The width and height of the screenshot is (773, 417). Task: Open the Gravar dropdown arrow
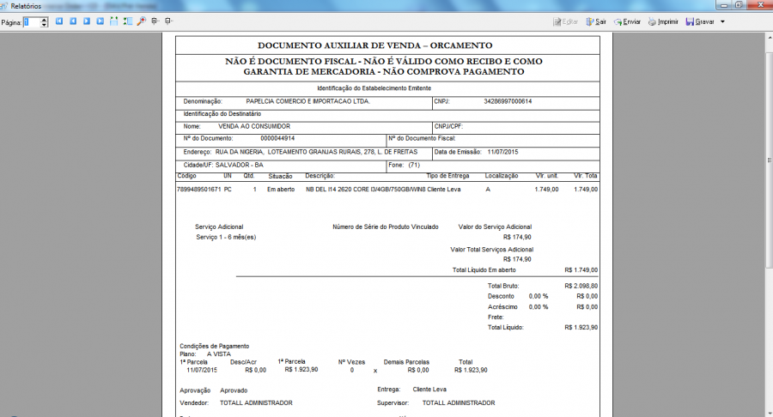722,21
